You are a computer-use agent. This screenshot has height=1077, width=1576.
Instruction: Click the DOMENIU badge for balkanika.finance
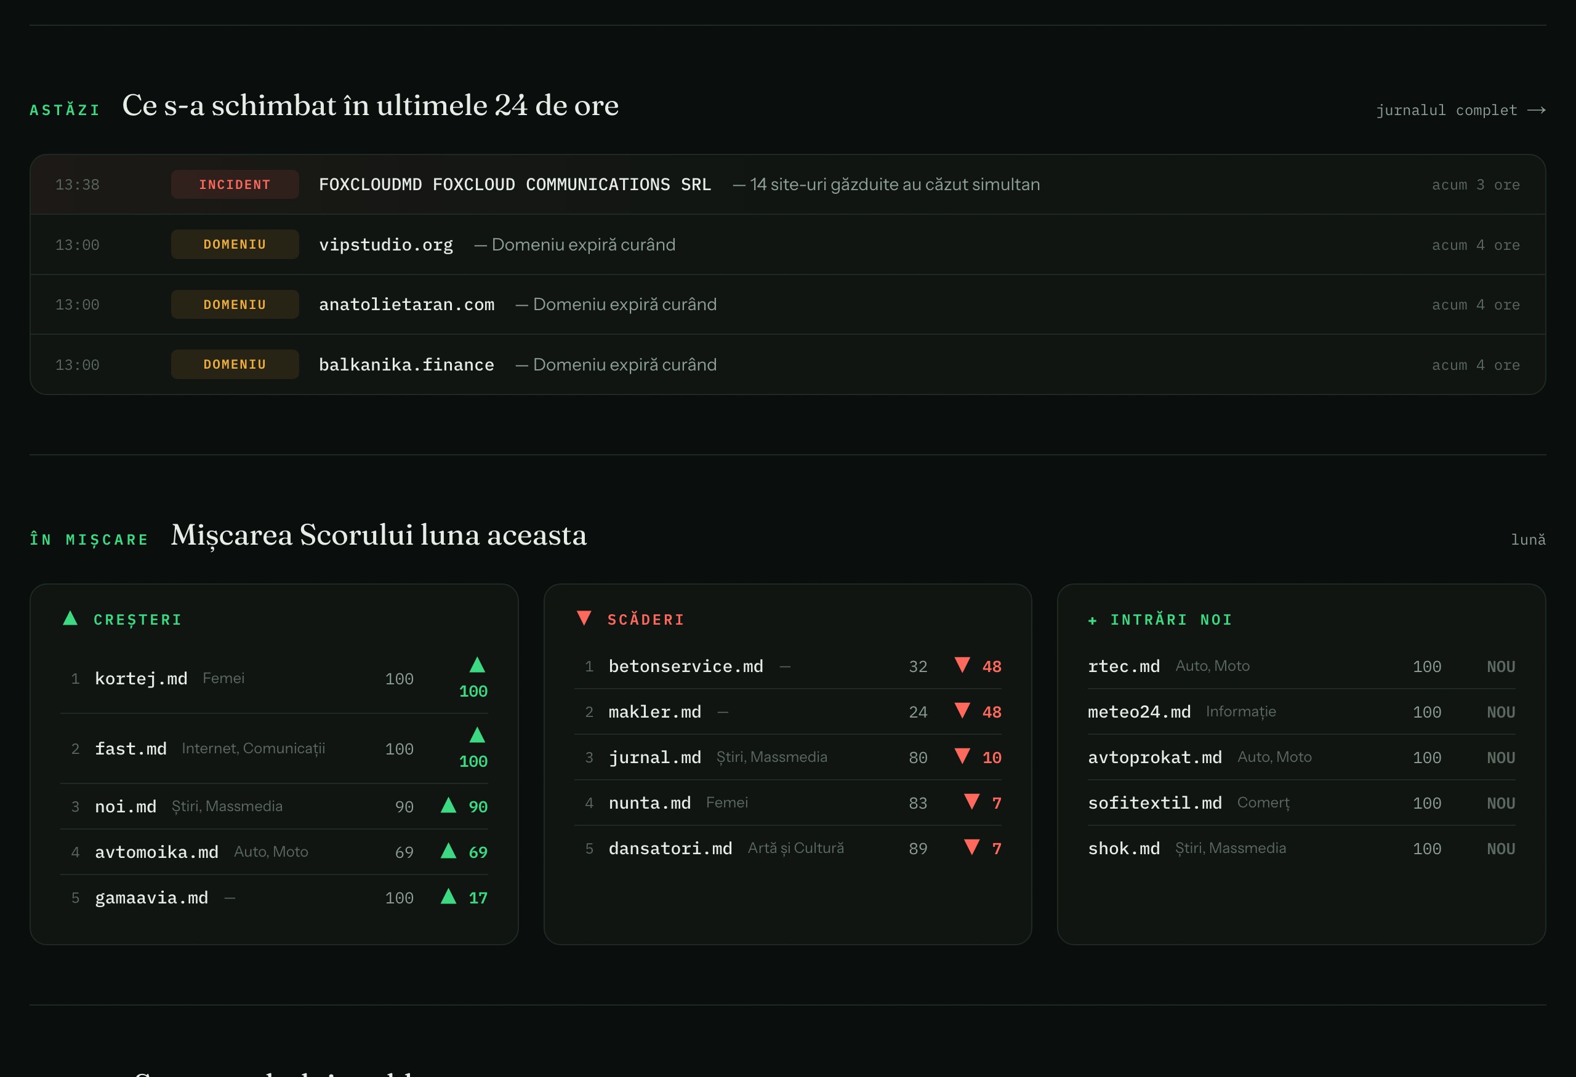[235, 365]
